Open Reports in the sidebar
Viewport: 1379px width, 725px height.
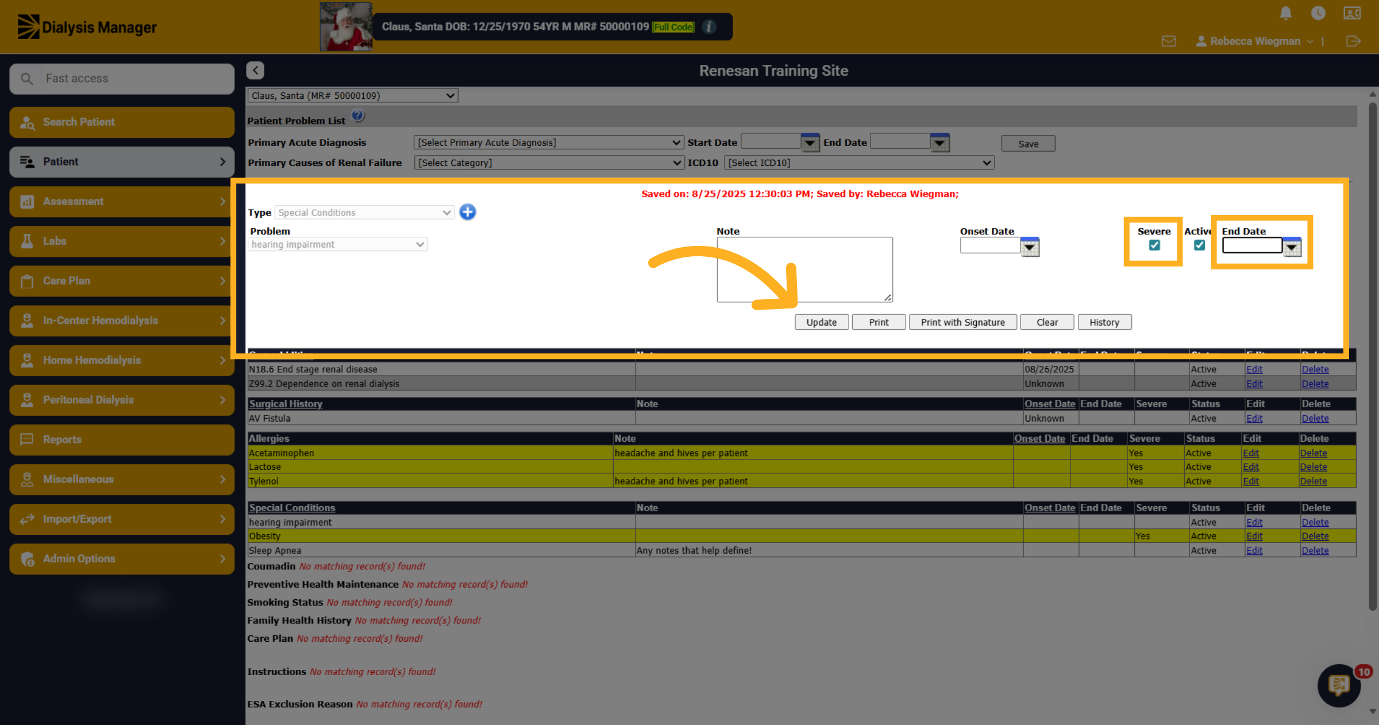tap(122, 439)
